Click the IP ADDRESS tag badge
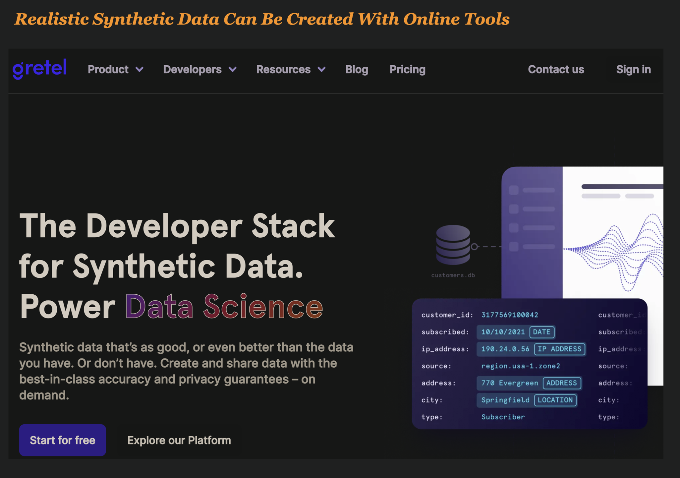Viewport: 680px width, 478px height. pyautogui.click(x=559, y=349)
